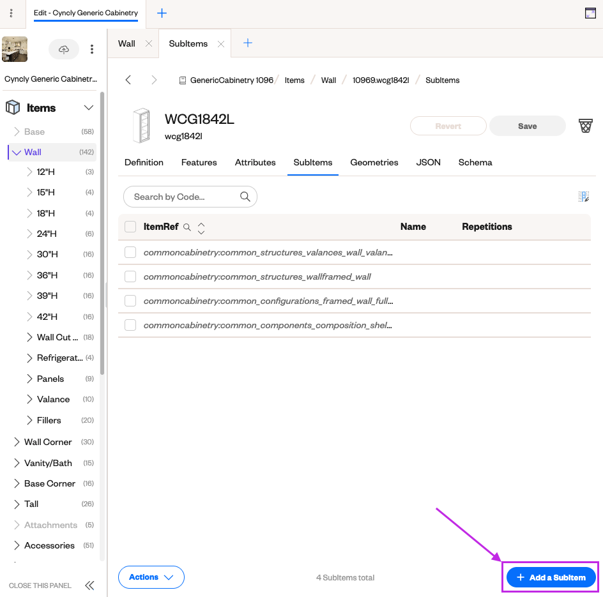Go back with the left arrow

[128, 80]
